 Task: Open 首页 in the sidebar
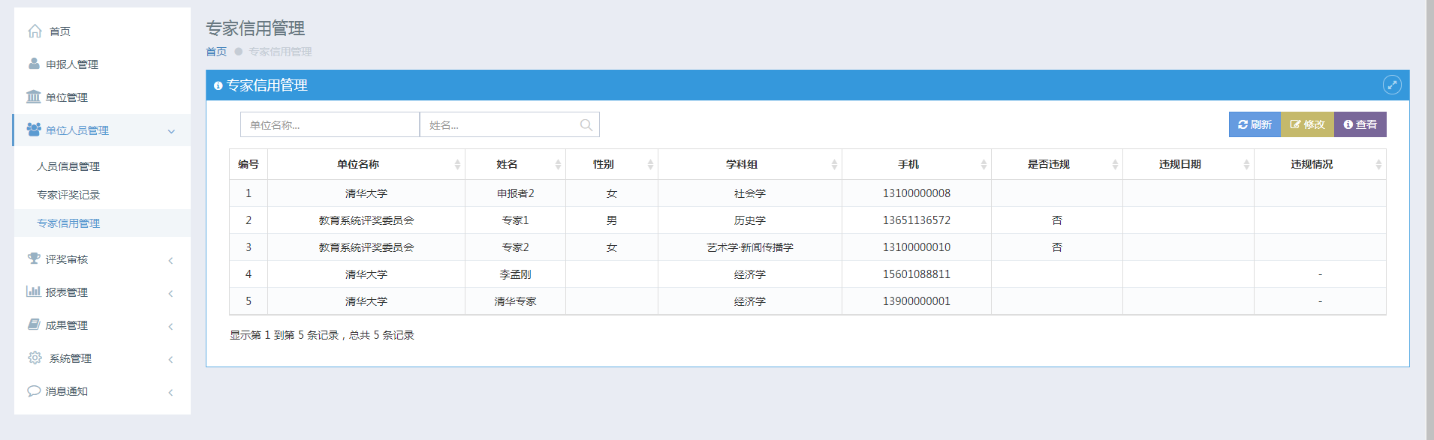[102, 31]
